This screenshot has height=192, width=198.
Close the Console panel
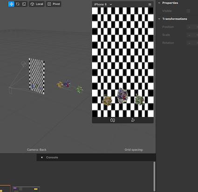[42, 158]
